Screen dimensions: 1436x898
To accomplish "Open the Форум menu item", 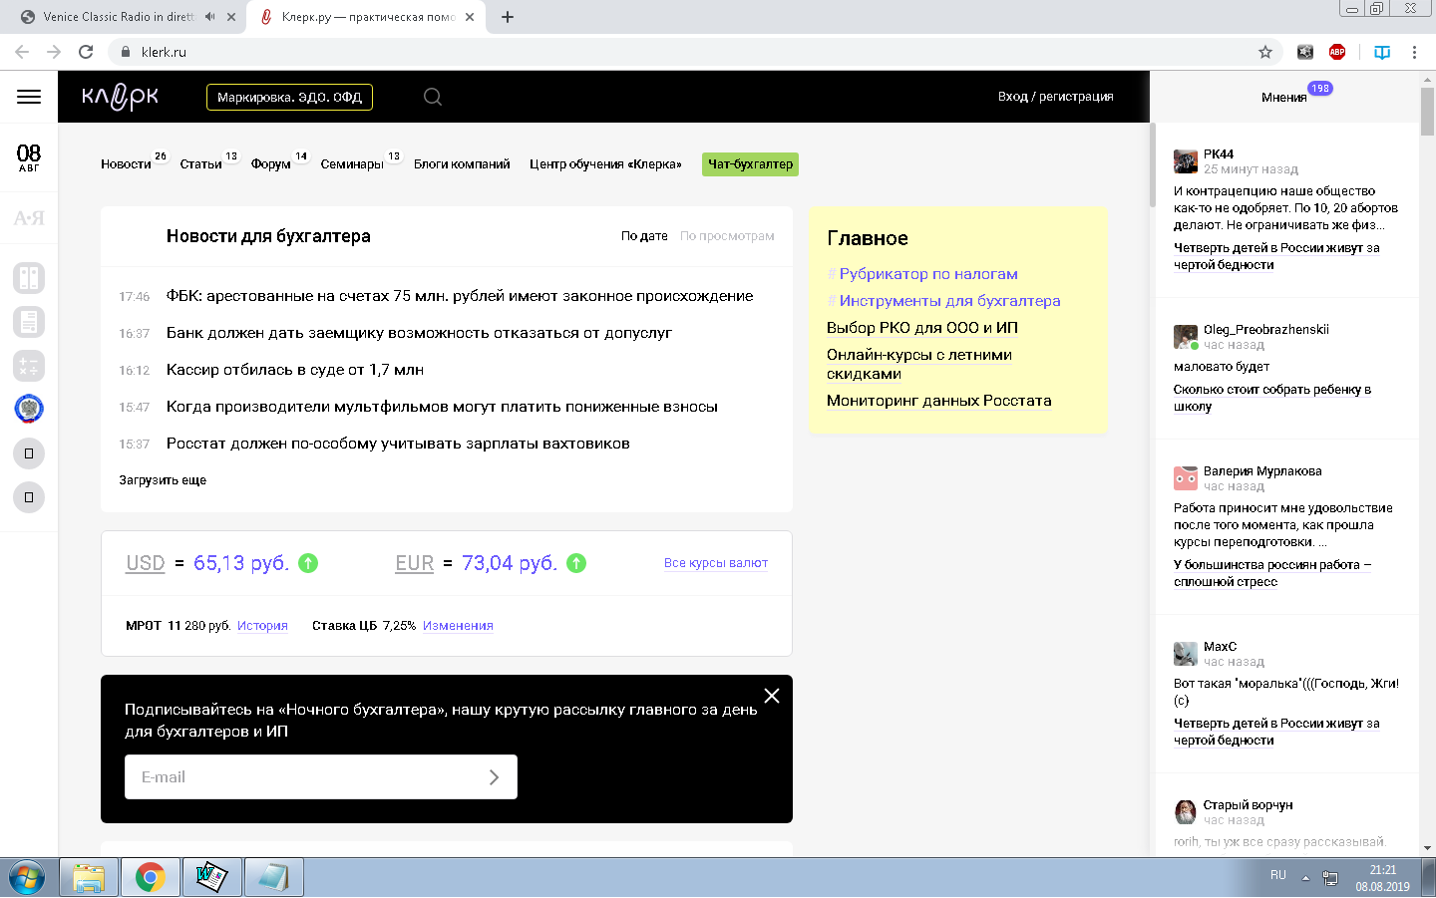I will [271, 164].
